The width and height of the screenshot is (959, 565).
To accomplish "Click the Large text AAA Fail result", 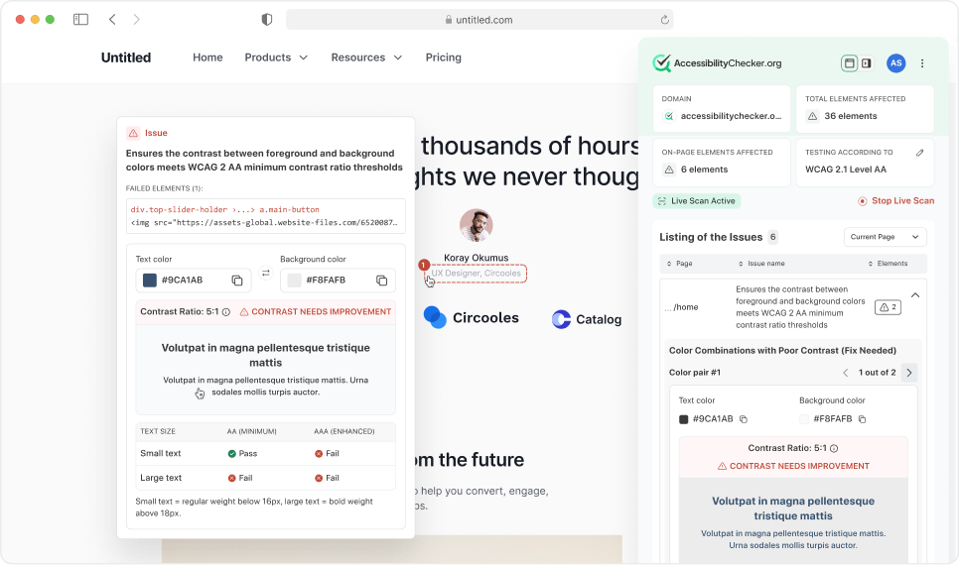I will 327,478.
